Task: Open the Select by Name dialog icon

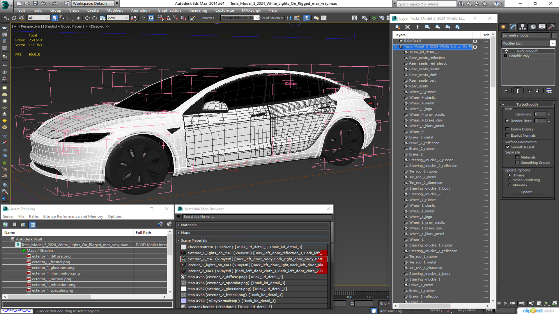Action: click(62, 18)
